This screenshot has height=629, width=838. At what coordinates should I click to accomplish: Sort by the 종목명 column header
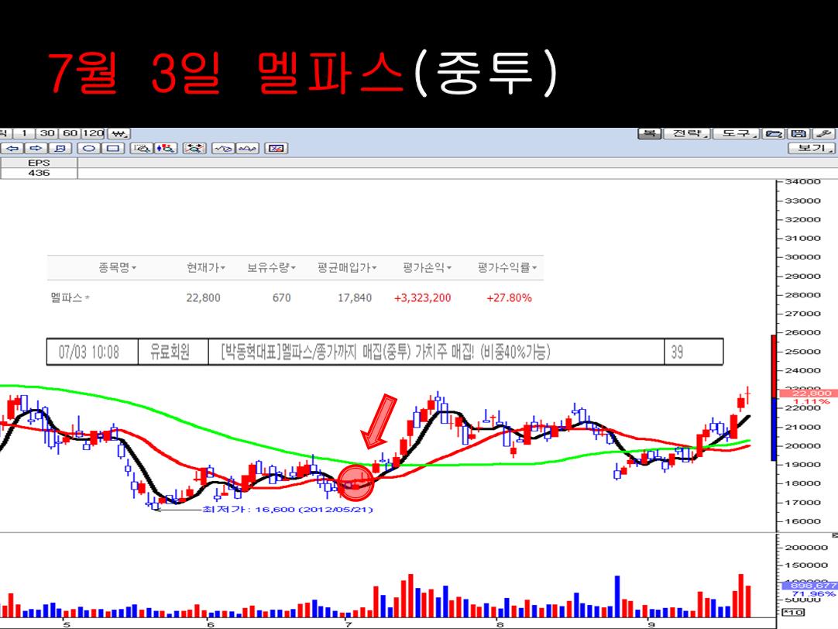click(x=117, y=267)
